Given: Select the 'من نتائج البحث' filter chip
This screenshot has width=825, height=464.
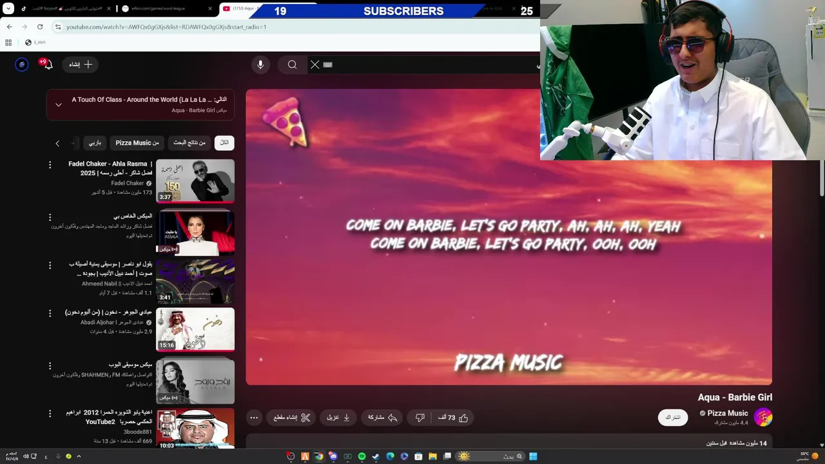Looking at the screenshot, I should click(x=189, y=142).
